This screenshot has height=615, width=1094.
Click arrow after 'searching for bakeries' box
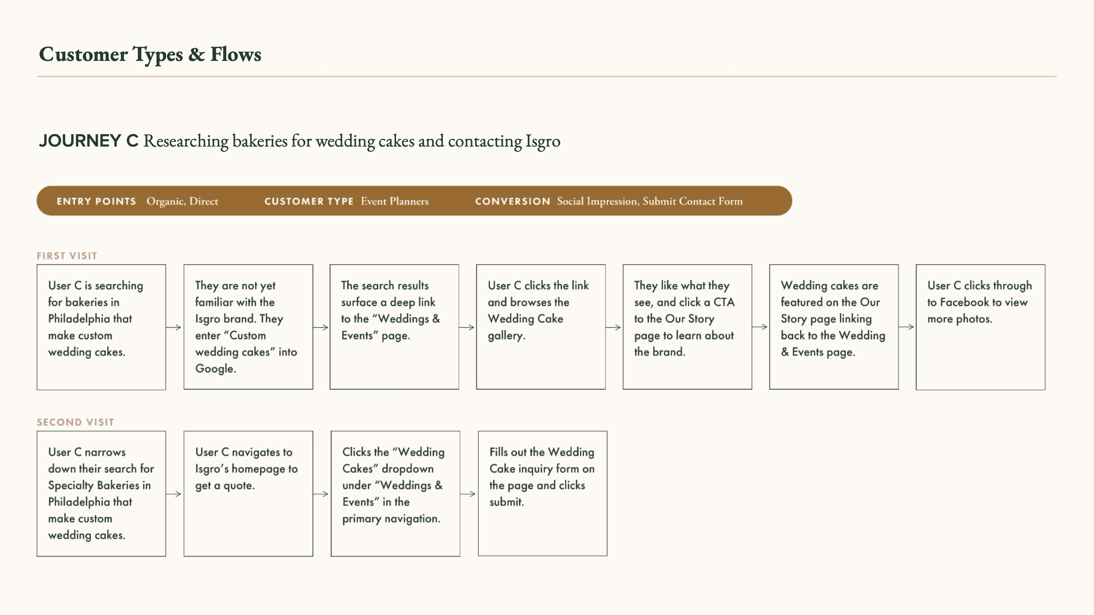pos(174,327)
